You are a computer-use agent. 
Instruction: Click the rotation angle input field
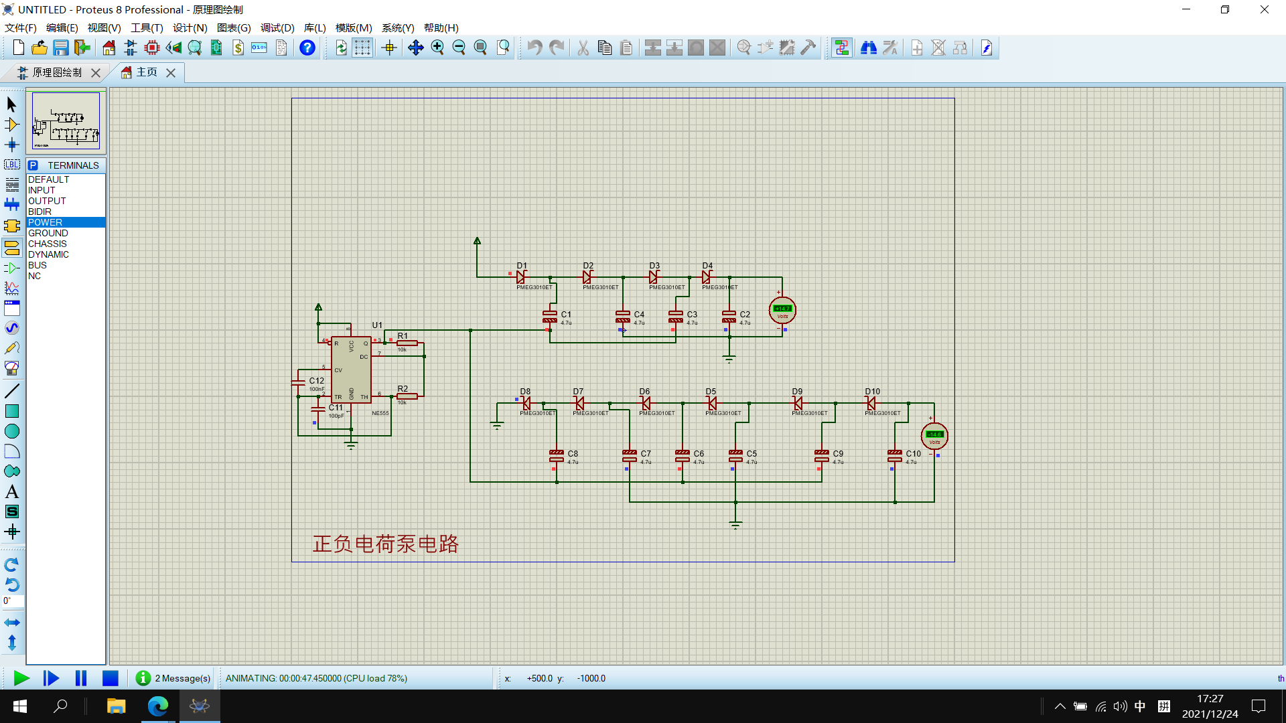[x=13, y=601]
